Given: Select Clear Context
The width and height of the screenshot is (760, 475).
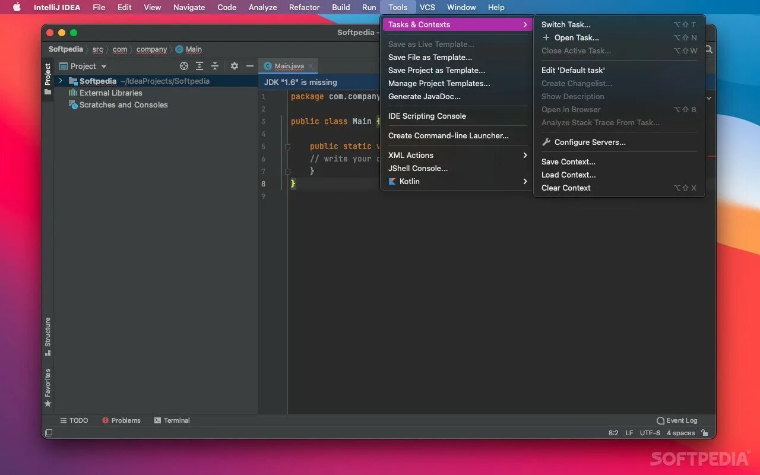Looking at the screenshot, I should (x=619, y=188).
